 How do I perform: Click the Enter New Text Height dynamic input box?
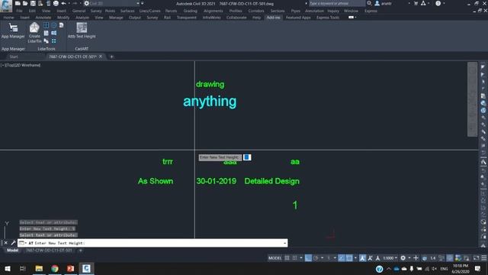247,157
